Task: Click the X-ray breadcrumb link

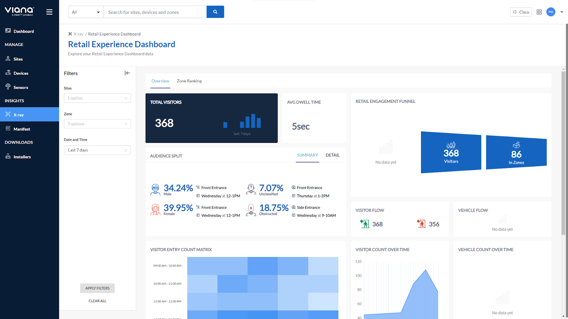Action: click(x=78, y=34)
